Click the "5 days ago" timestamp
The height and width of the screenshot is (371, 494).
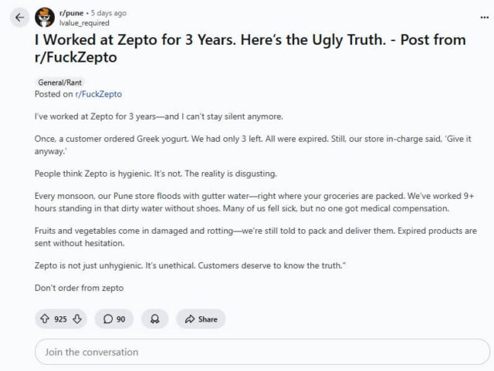(109, 13)
